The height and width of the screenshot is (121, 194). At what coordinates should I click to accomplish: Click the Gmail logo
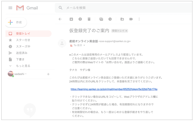click(x=27, y=8)
